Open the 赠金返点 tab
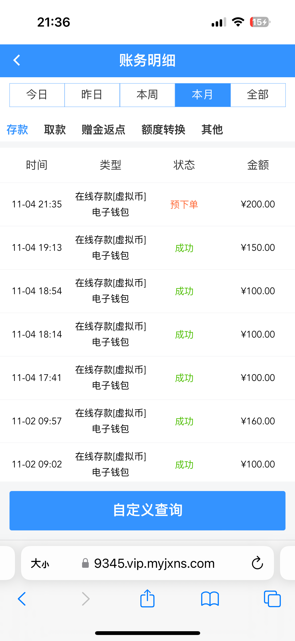Image resolution: width=295 pixels, height=641 pixels. click(103, 130)
